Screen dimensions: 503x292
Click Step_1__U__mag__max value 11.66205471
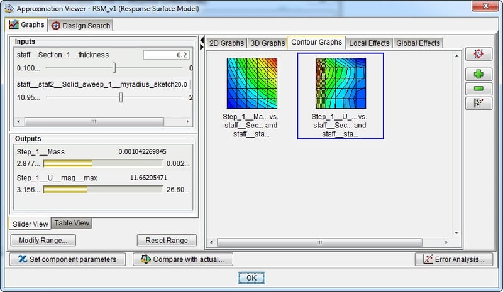point(148,178)
